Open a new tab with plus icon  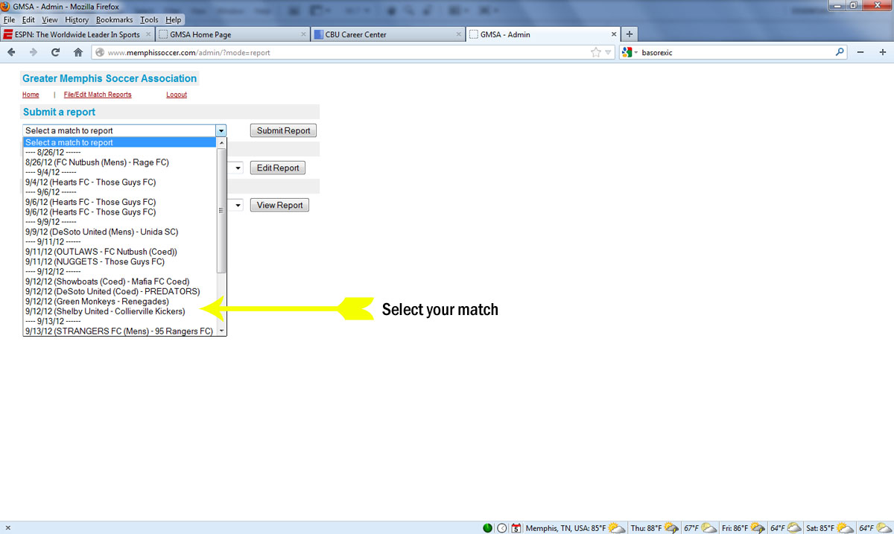[630, 34]
